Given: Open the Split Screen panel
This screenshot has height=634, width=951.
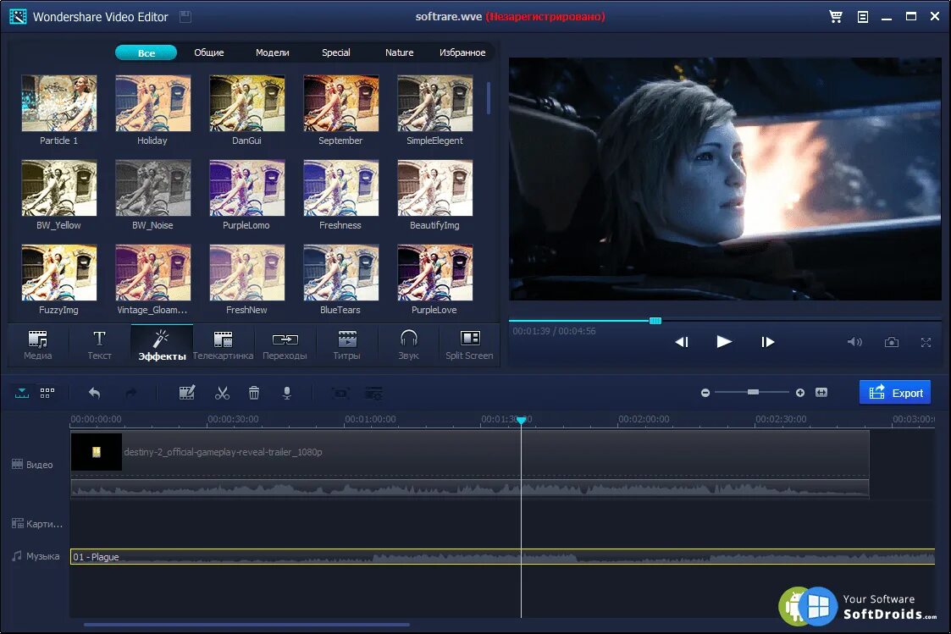Looking at the screenshot, I should (x=469, y=345).
